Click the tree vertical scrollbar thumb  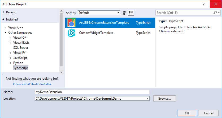(x=61, y=39)
